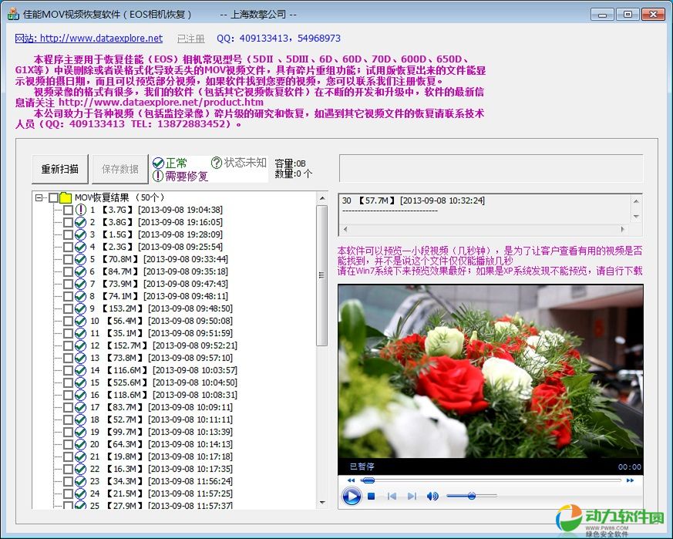
Task: Click the info box scroll down arrow
Action: 636,217
